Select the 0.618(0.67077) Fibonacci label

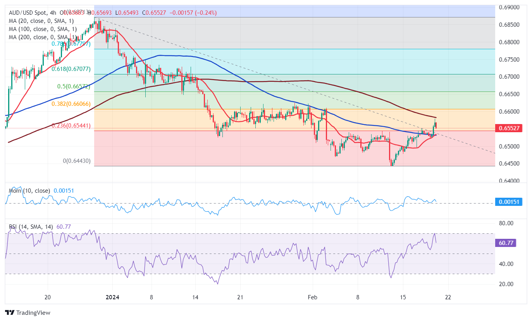pyautogui.click(x=71, y=69)
